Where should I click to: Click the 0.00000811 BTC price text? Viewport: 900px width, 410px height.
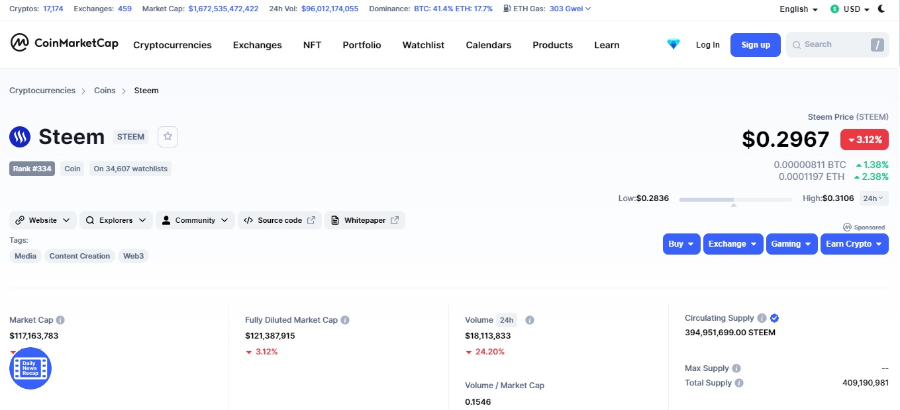[810, 165]
